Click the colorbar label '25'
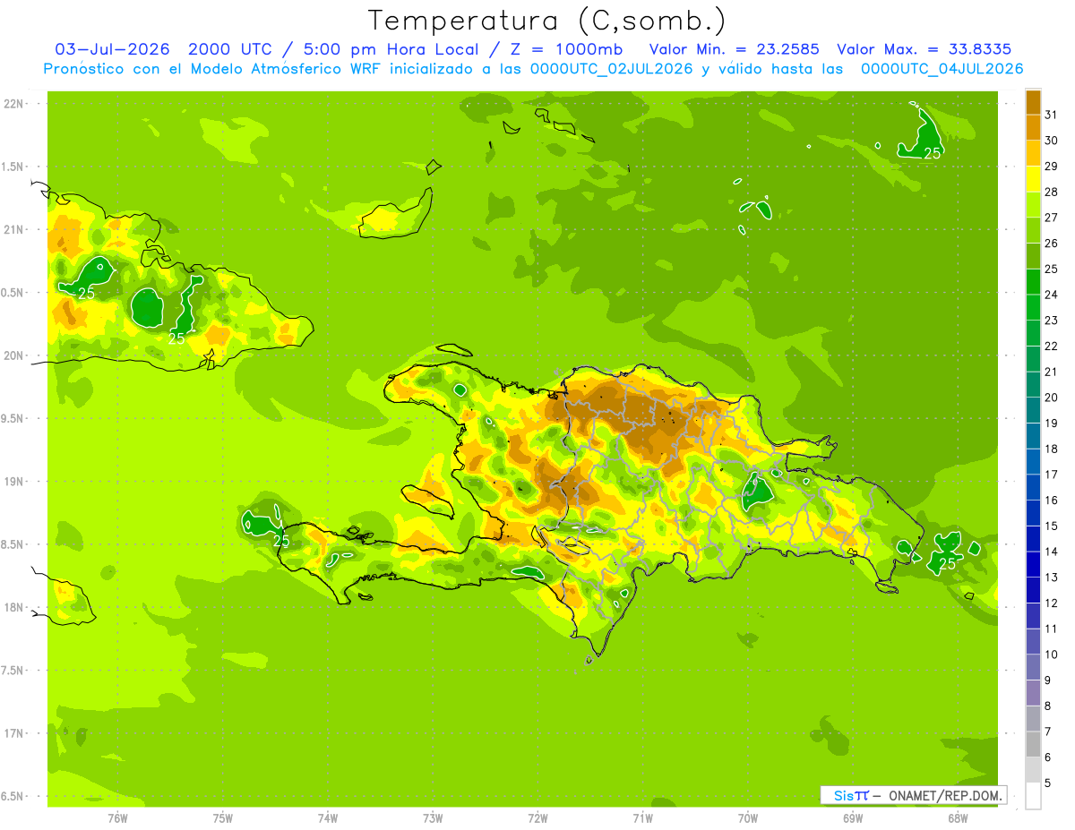This screenshot has width=1075, height=830. [1051, 269]
